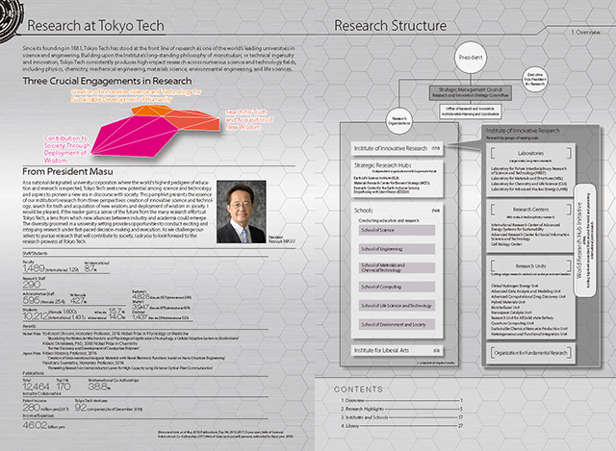The height and width of the screenshot is (451, 616).
Task: Click 'Creation of Innovative Science and Technology' label
Action: point(136,95)
